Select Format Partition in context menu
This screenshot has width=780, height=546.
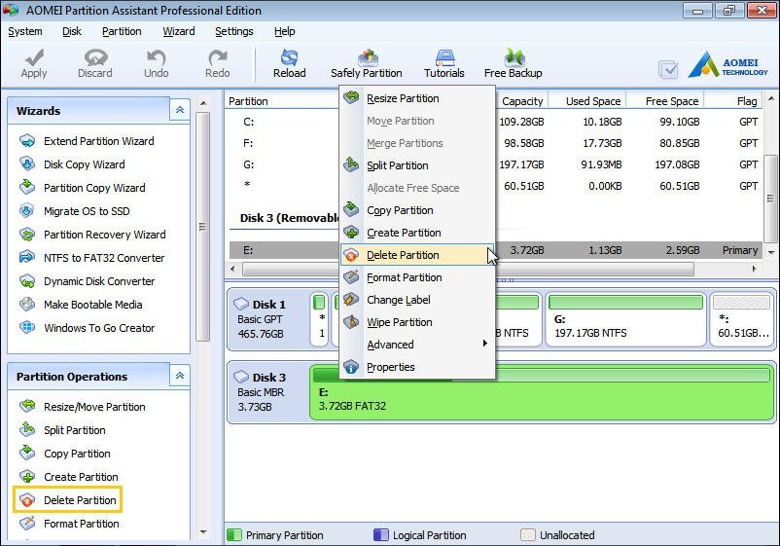pyautogui.click(x=417, y=277)
